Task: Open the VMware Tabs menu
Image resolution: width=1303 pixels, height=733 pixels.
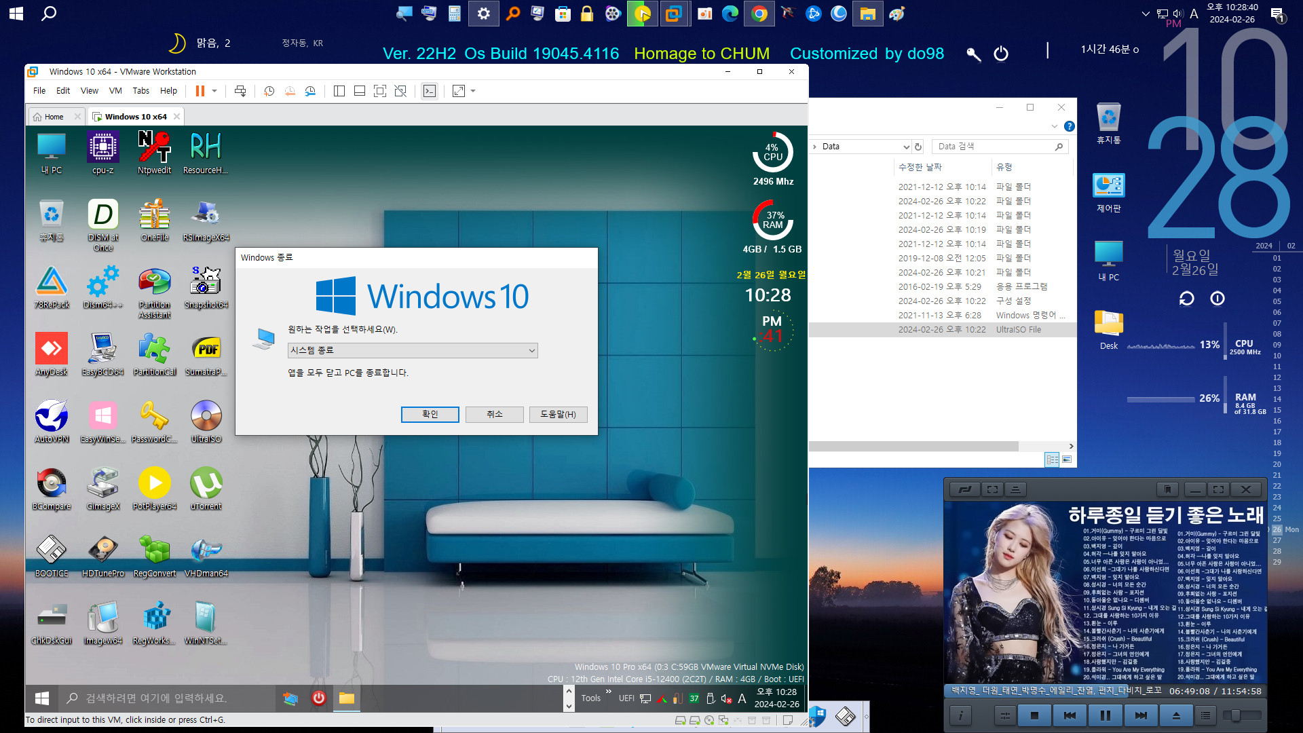Action: pyautogui.click(x=141, y=91)
